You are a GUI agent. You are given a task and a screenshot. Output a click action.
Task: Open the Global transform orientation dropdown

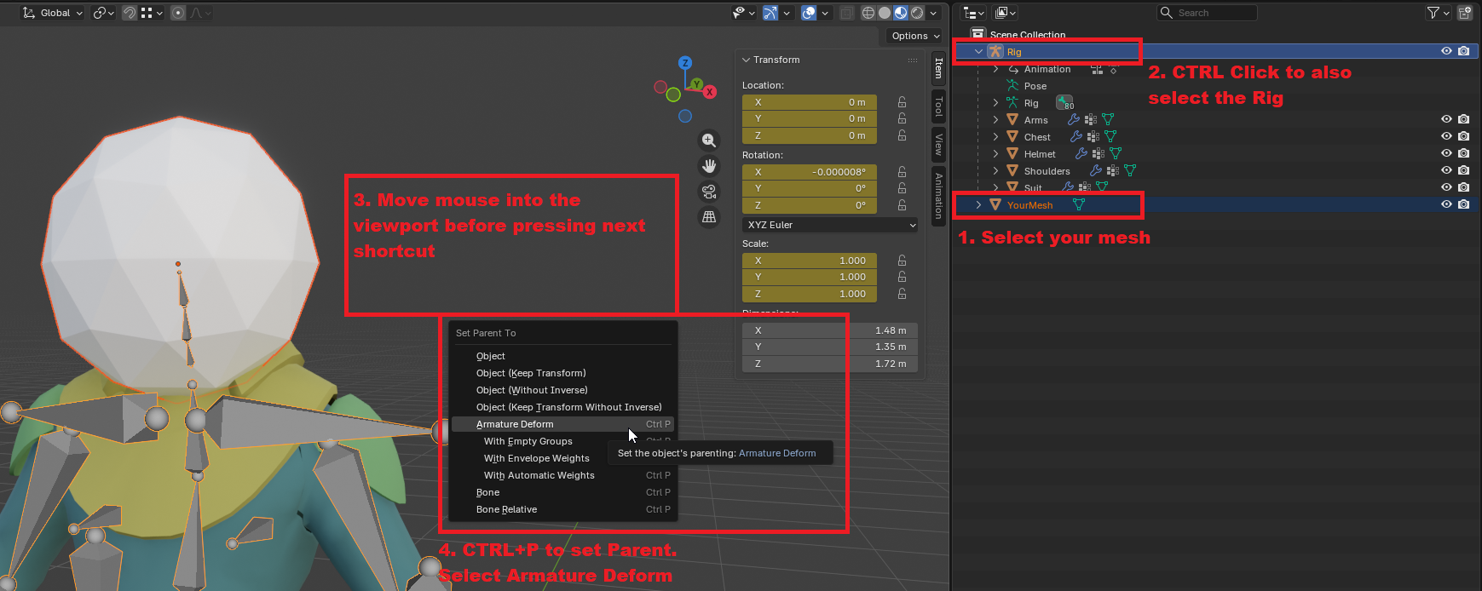tap(53, 13)
